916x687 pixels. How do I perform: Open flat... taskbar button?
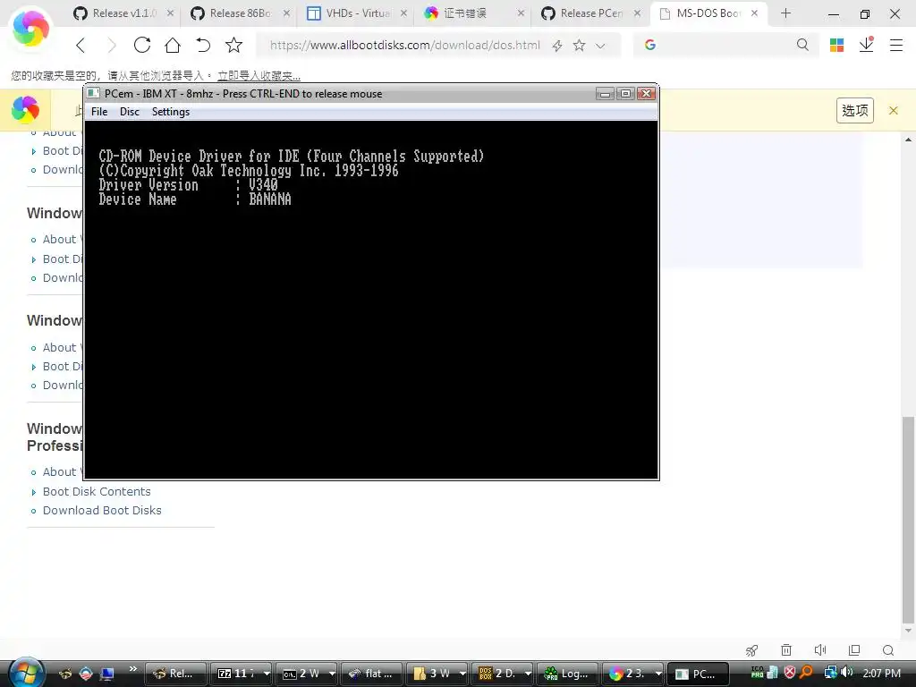coord(371,674)
